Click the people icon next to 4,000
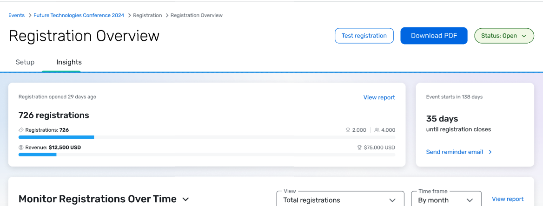This screenshot has height=206, width=543. 377,130
